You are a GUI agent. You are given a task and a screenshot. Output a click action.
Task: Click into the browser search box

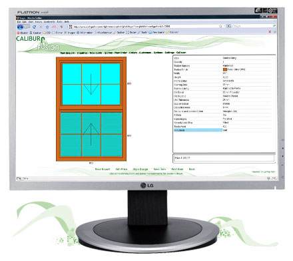pos(252,26)
